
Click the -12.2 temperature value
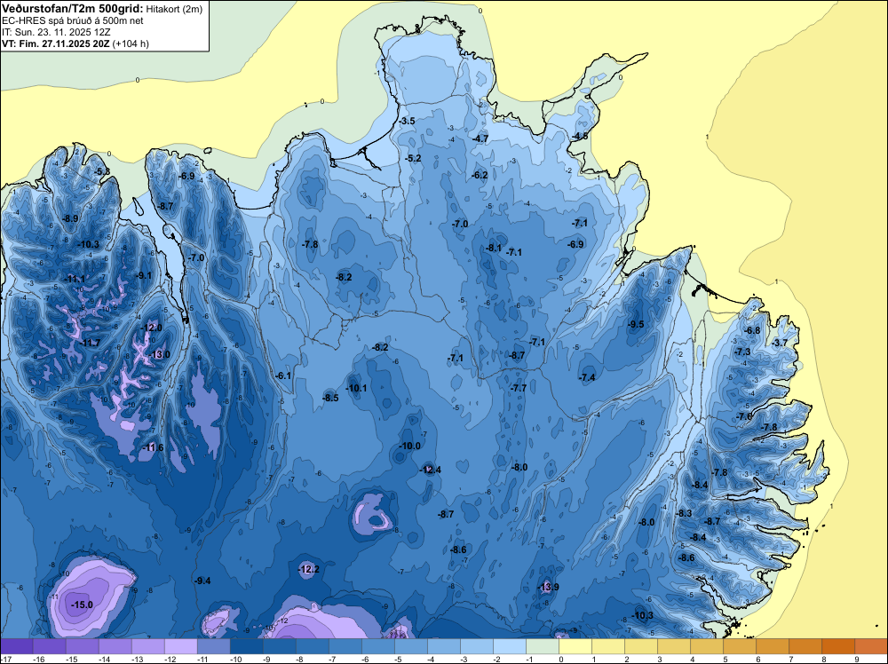click(x=309, y=569)
